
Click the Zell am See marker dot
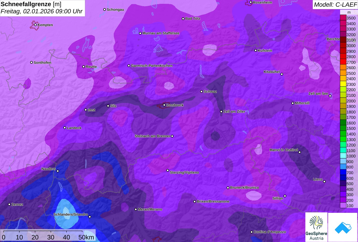coord(330,96)
